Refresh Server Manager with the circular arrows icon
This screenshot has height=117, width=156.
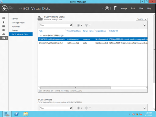[x=107, y=8]
